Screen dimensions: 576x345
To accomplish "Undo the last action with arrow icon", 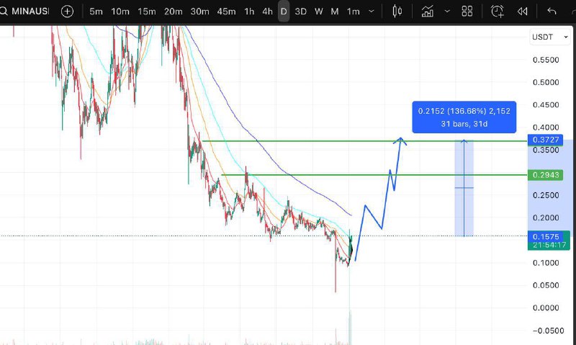I will 552,12.
